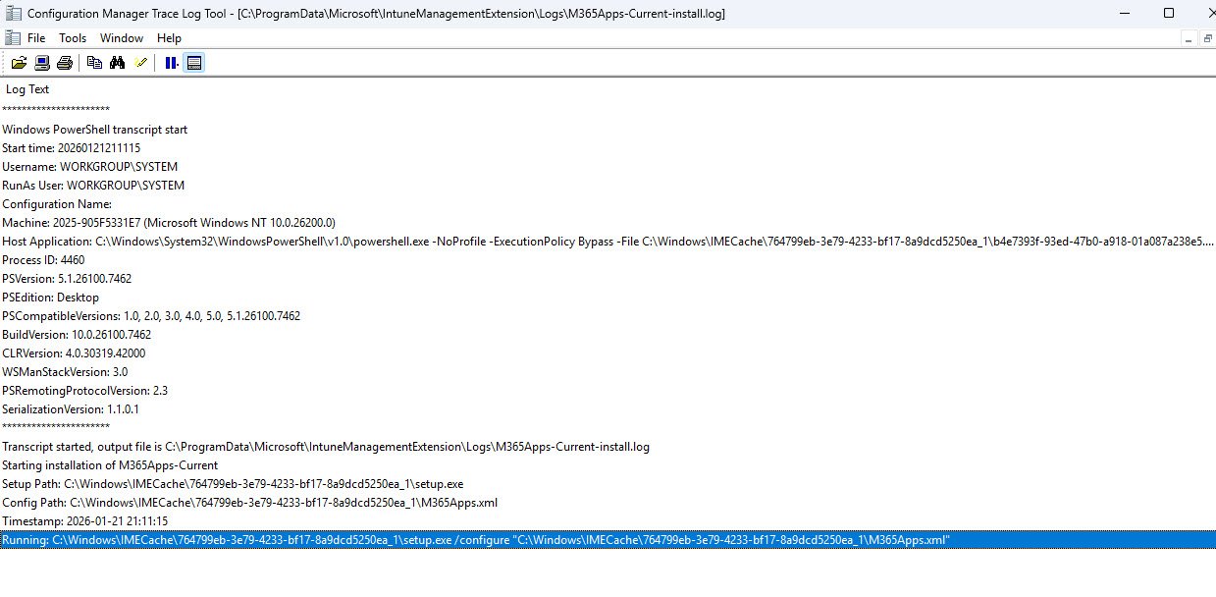This screenshot has width=1216, height=597.
Task: Open the File menu
Action: click(36, 38)
